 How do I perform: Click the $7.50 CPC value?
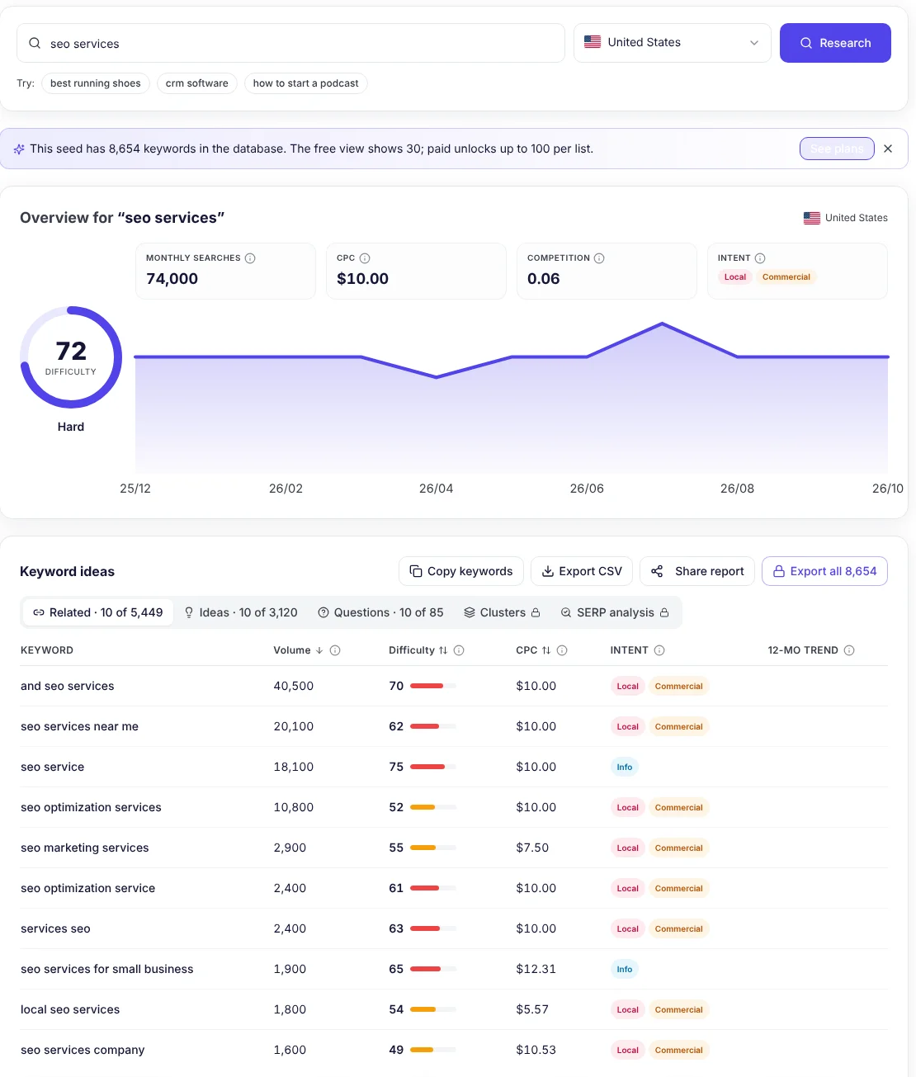532,848
